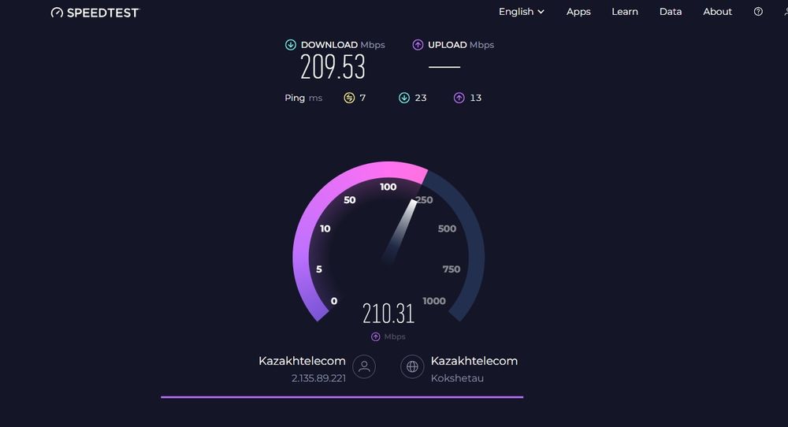
Task: Click the Speedtest logo
Action: coord(95,12)
